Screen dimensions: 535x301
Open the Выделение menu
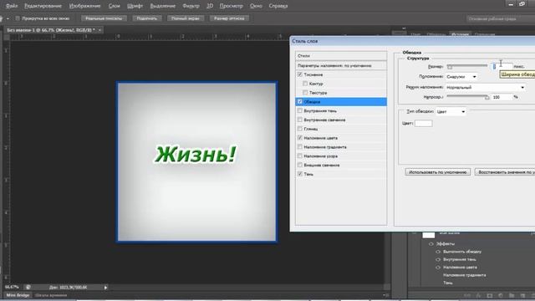coord(163,6)
